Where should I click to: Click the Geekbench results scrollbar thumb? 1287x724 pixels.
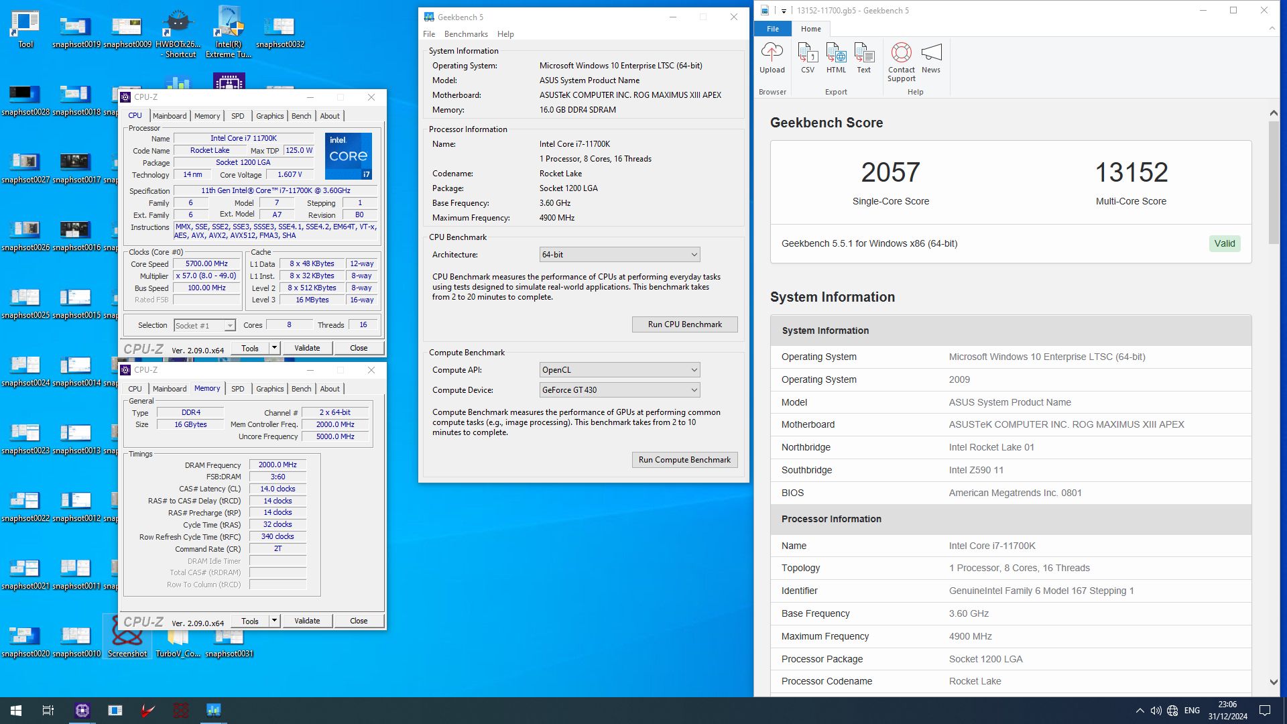(x=1274, y=182)
